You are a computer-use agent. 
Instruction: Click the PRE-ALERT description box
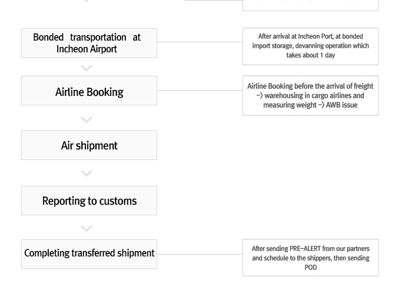[x=310, y=258]
